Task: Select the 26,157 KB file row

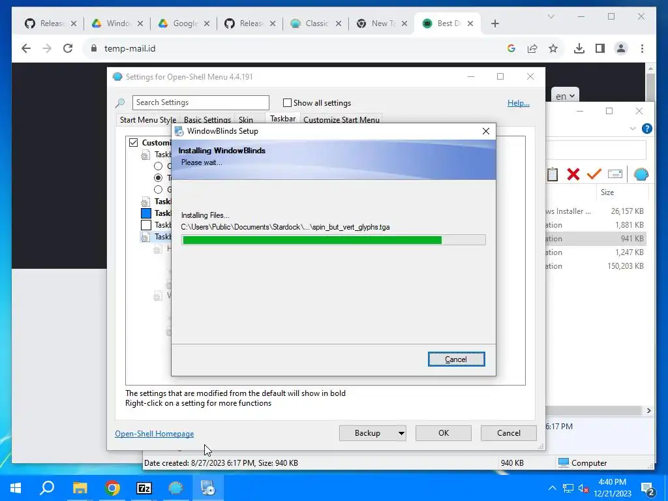Action: pyautogui.click(x=596, y=211)
